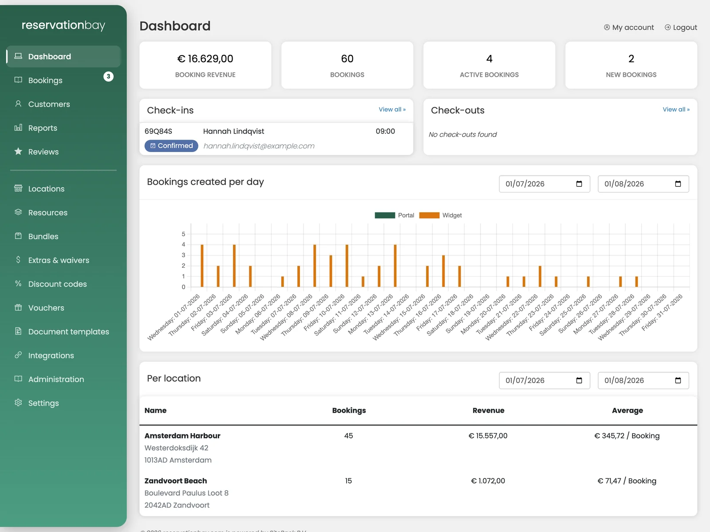
Task: Go to Resources page
Action: (63, 212)
